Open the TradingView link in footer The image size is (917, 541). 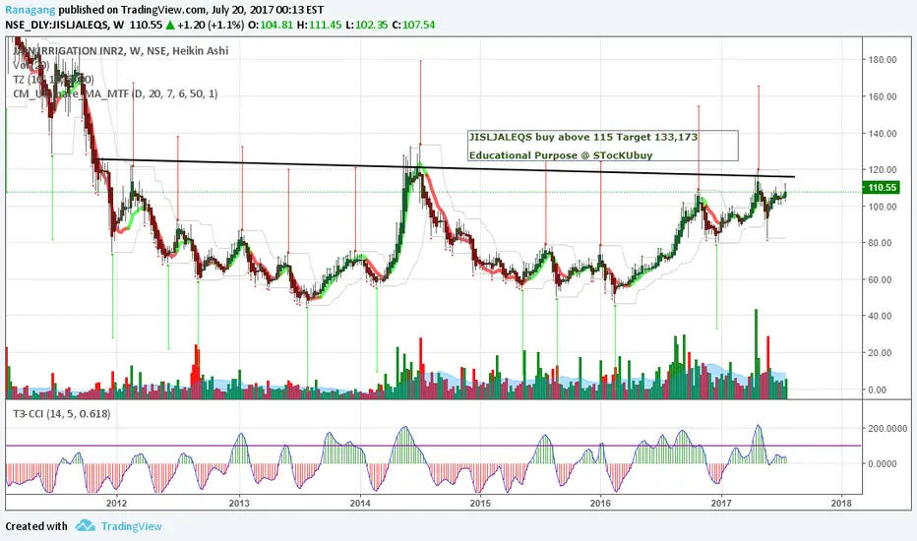coord(132,526)
